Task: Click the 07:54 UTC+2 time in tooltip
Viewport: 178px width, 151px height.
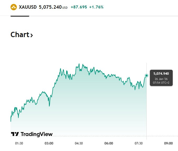Action: coord(161,83)
